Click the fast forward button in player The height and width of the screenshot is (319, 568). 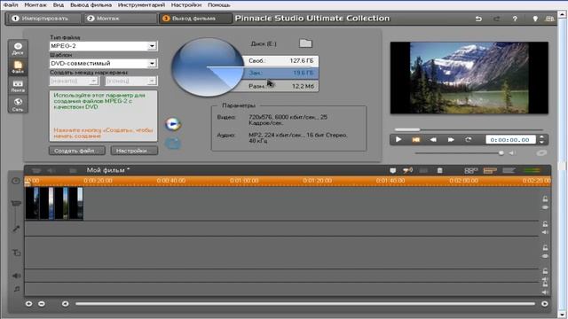click(451, 140)
